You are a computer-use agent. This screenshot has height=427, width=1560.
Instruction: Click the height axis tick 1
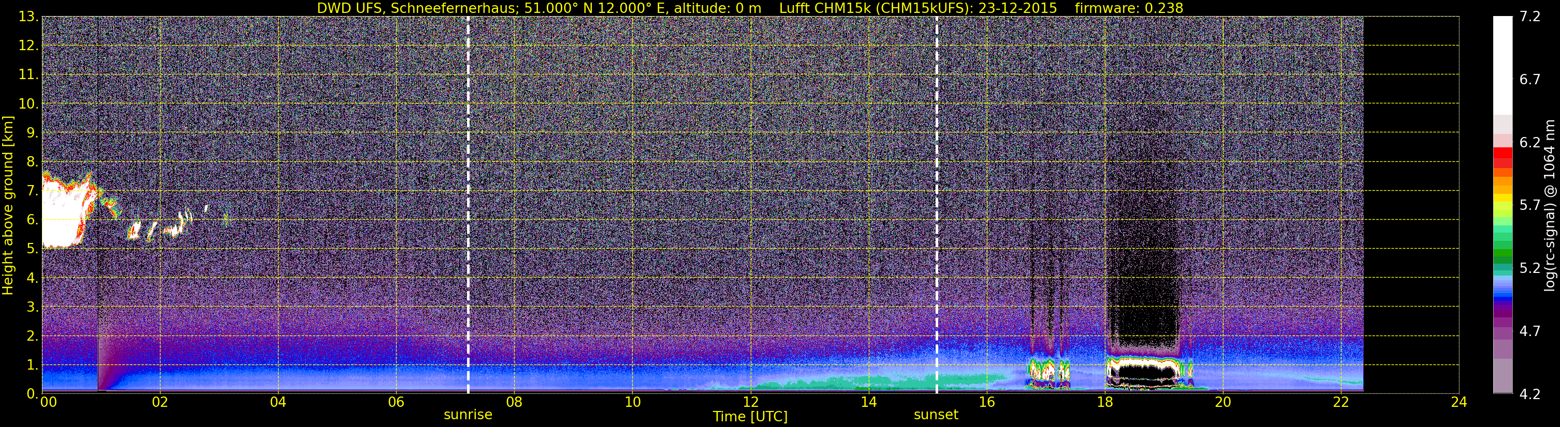(32, 365)
